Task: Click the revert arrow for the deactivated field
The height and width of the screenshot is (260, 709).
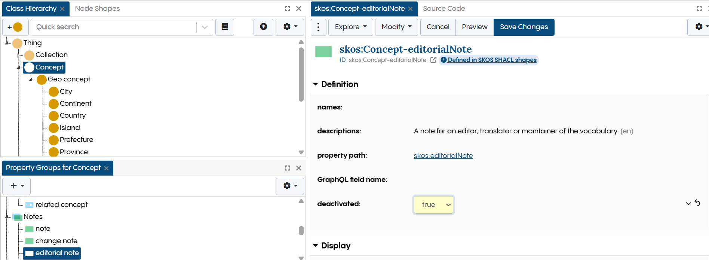Action: tap(697, 203)
